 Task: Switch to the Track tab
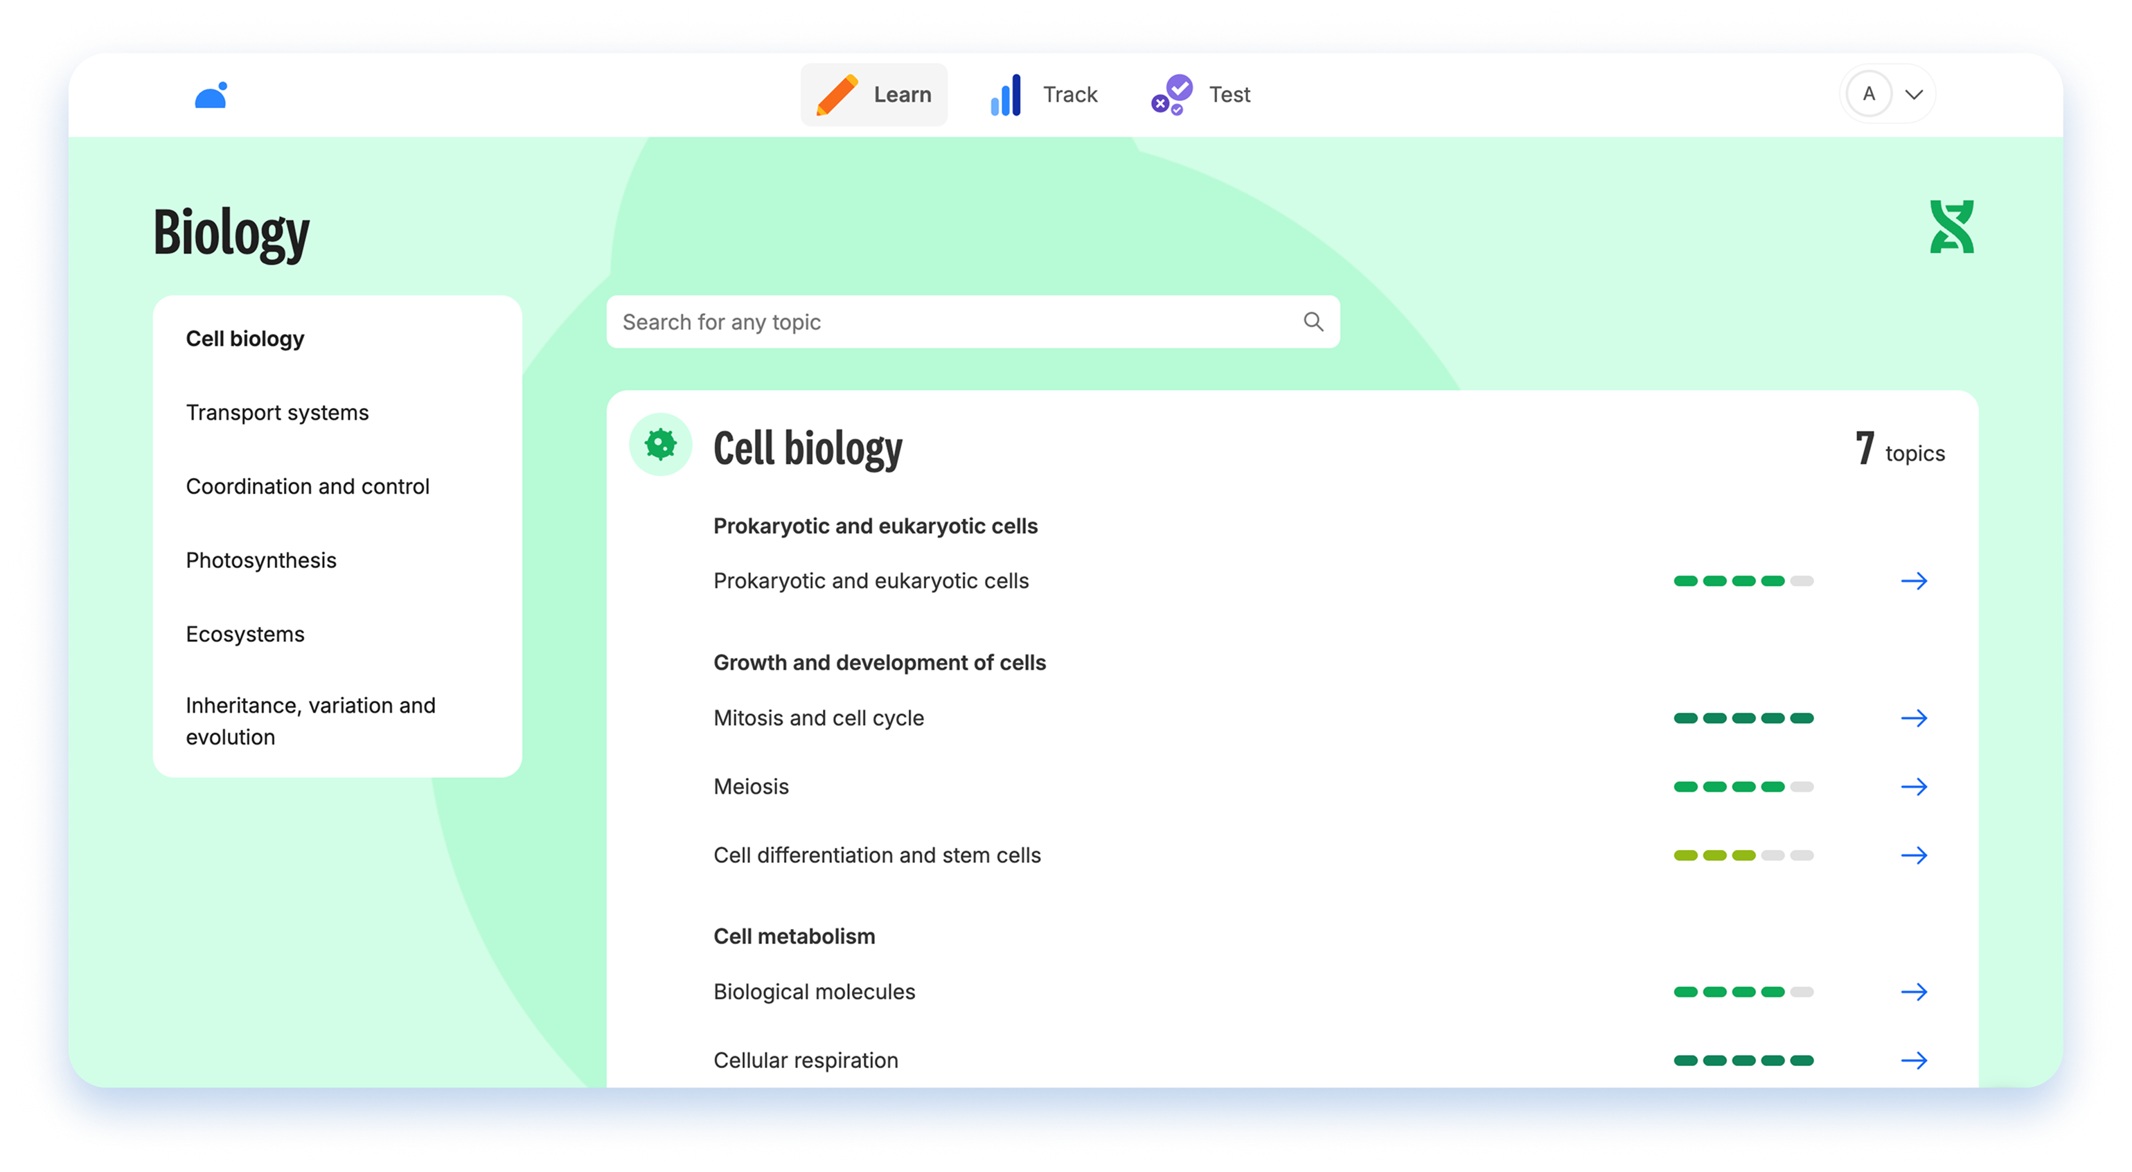1044,94
